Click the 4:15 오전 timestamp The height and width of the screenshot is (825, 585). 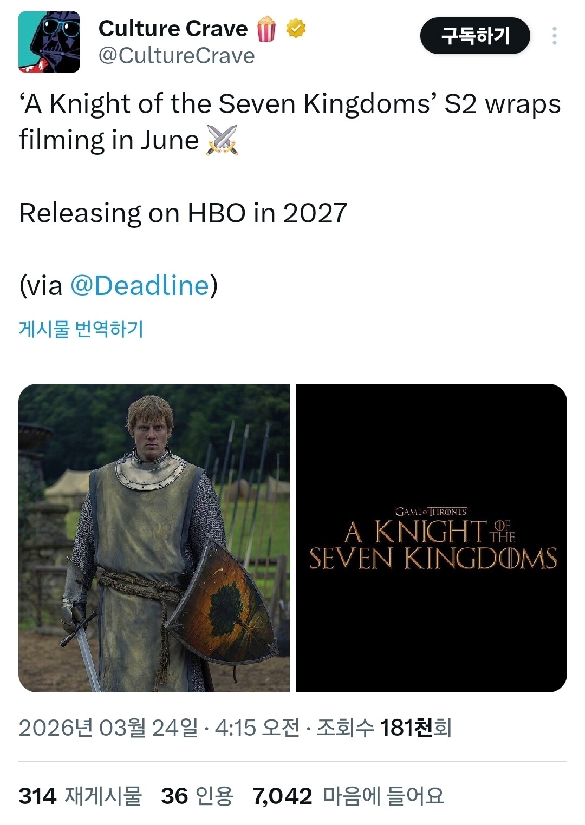257,728
